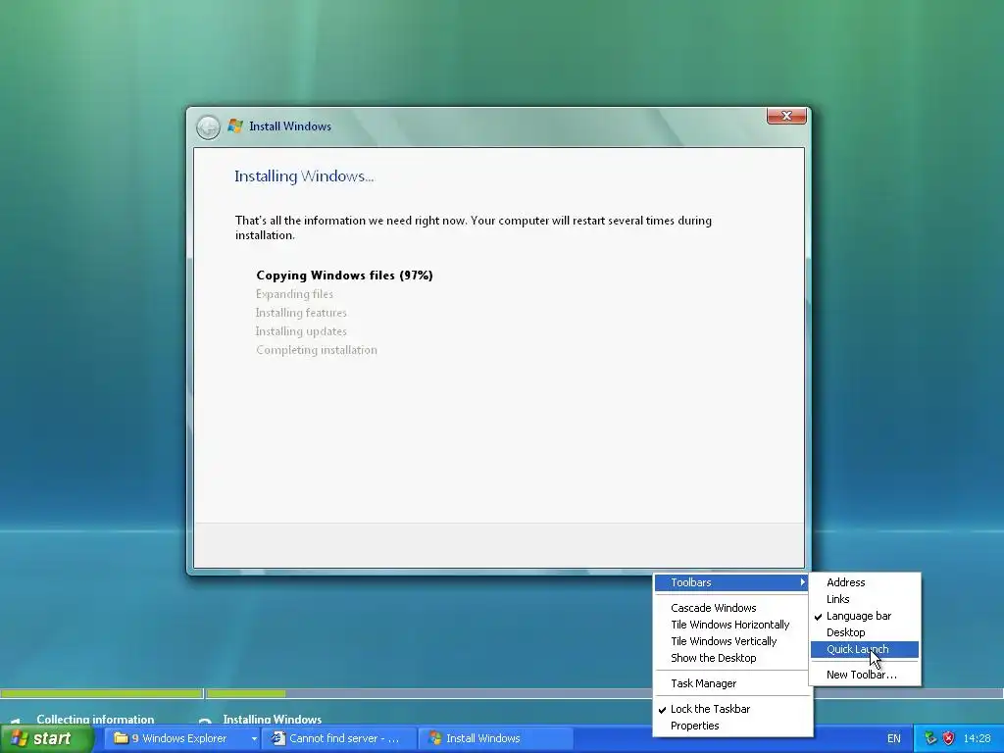Choose New Toolbar... option
Viewport: 1004px width, 753px height.
[865, 675]
